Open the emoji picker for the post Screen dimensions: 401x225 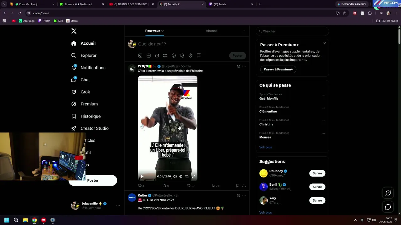pos(174,56)
